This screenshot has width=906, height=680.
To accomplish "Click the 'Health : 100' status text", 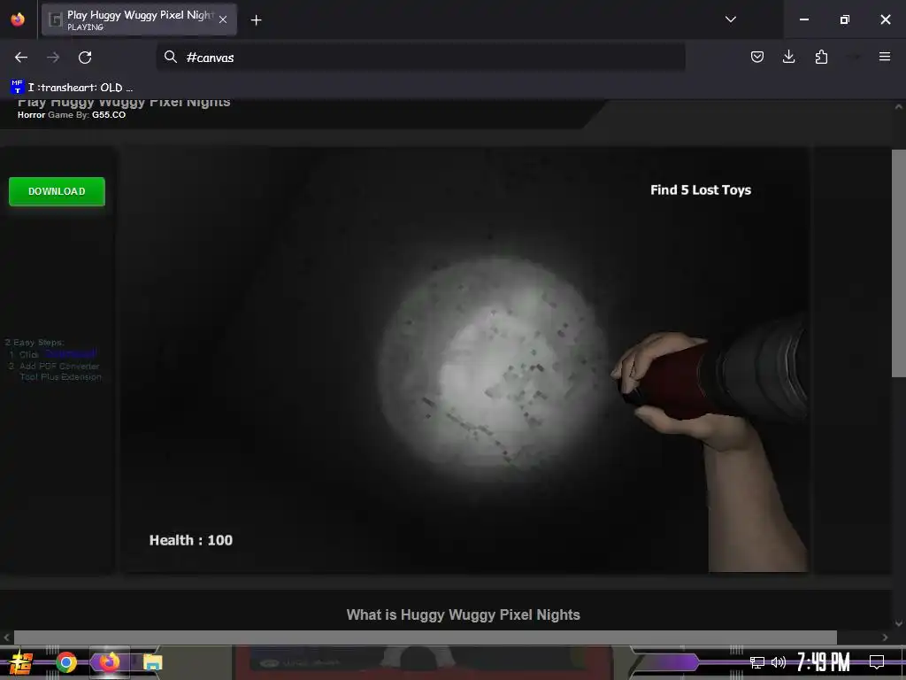I will (191, 540).
